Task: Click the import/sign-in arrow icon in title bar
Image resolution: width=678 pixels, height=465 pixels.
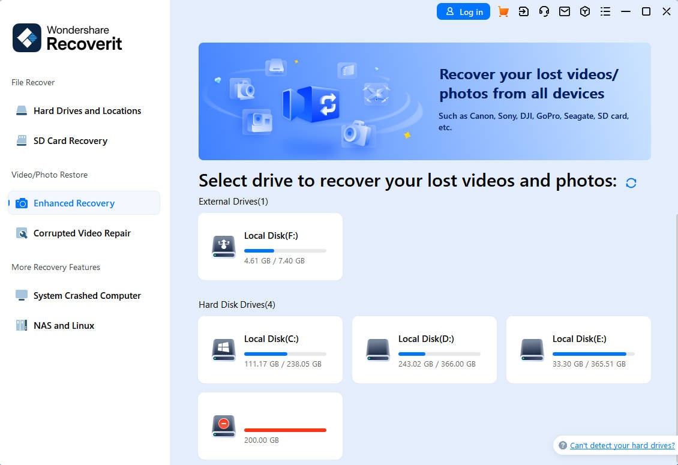Action: [x=524, y=11]
